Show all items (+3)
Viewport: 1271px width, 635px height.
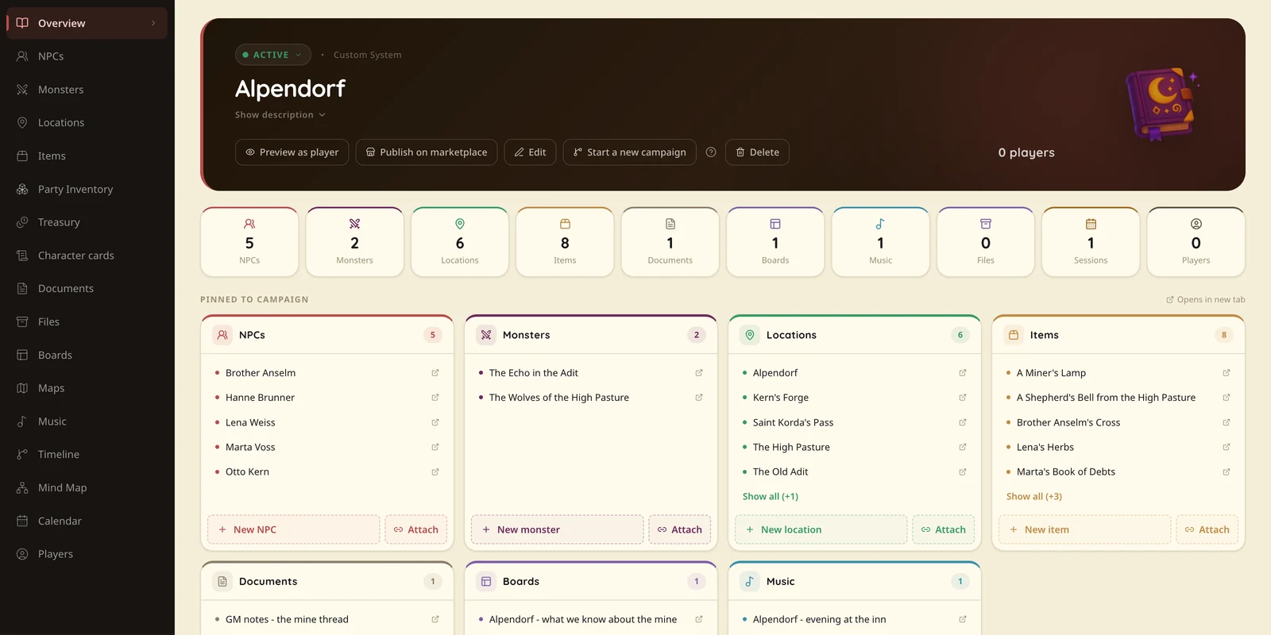1034,496
